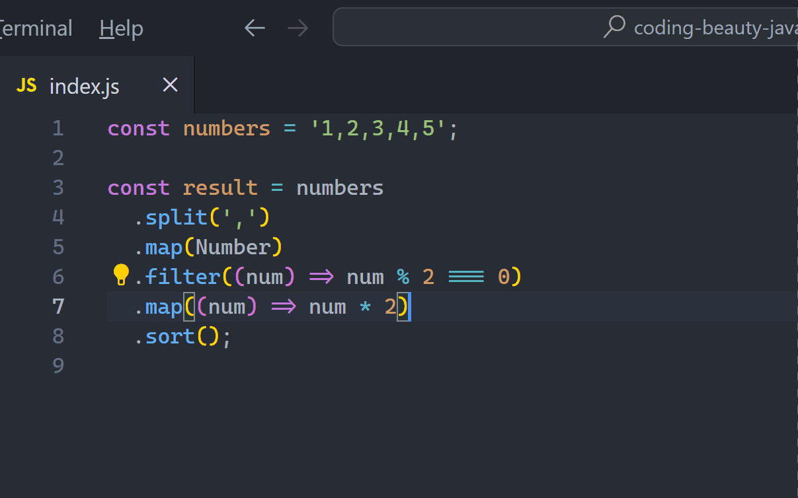Click the split method call
Image resolution: width=798 pixels, height=498 pixels.
[x=176, y=217]
